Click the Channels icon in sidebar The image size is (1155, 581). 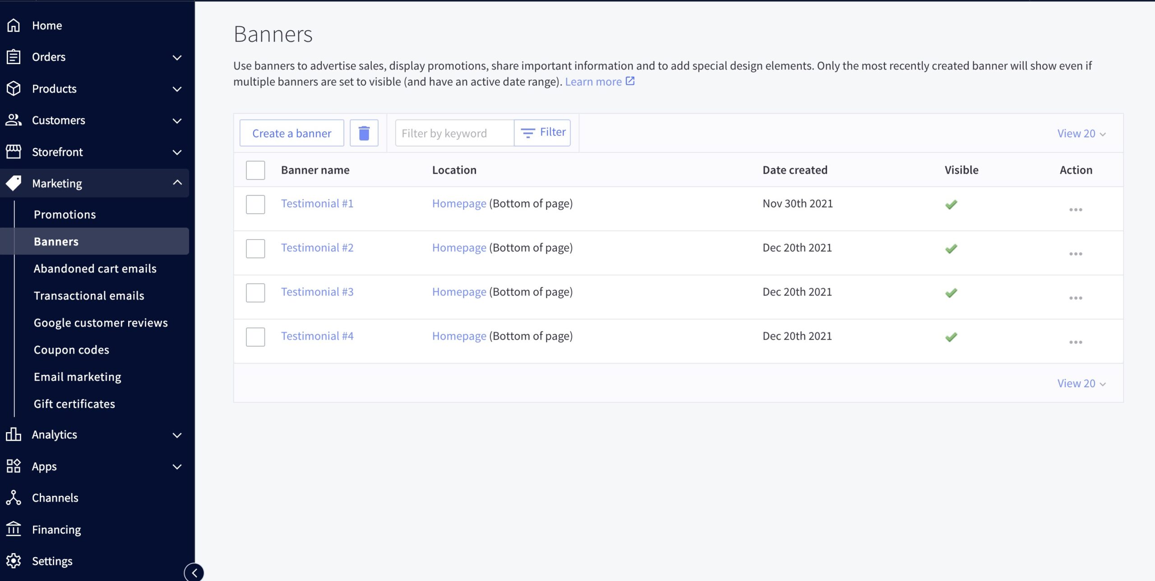click(x=14, y=498)
